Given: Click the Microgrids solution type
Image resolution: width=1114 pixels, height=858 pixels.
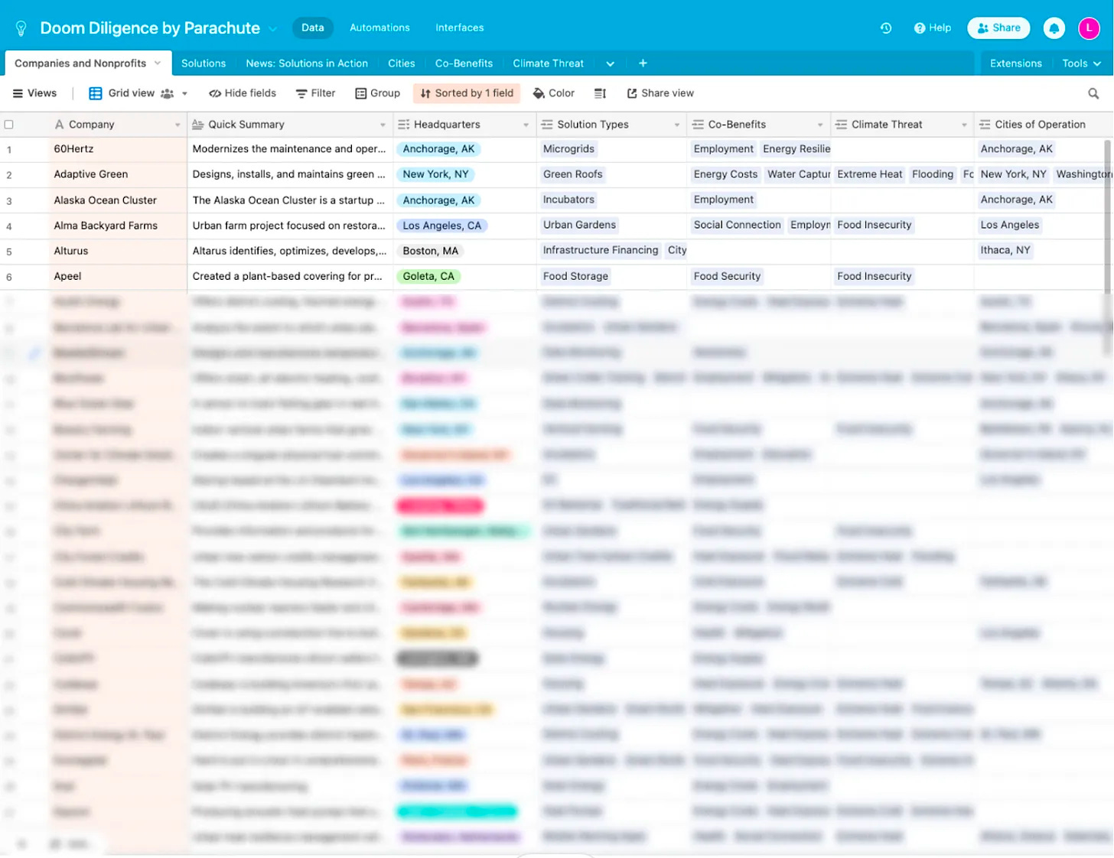Looking at the screenshot, I should 568,149.
